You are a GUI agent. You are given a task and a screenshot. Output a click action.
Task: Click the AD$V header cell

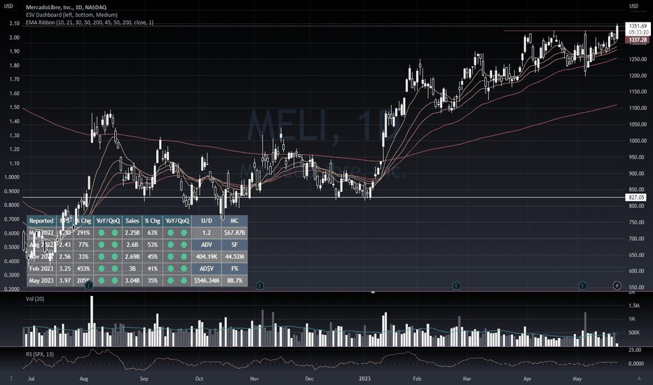[207, 269]
